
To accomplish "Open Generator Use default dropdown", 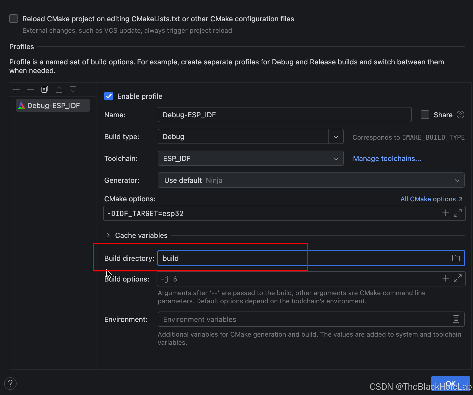I will pyautogui.click(x=311, y=180).
